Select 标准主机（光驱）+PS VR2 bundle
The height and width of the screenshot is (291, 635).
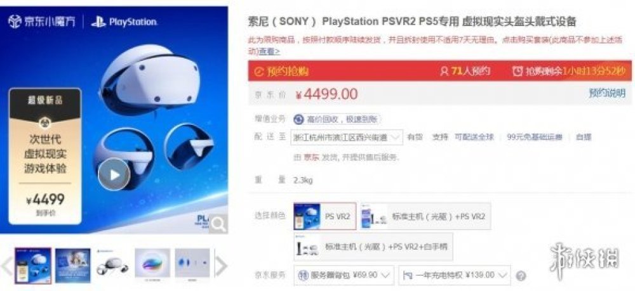point(425,216)
